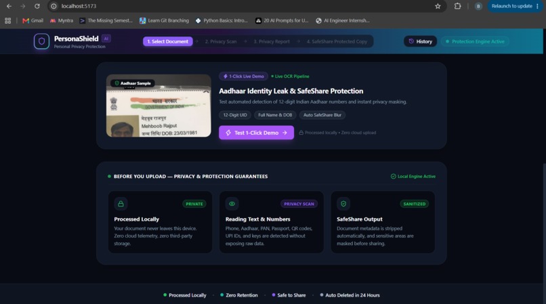Open the Chrome three-dot menu
The height and width of the screenshot is (304, 546).
click(537, 6)
